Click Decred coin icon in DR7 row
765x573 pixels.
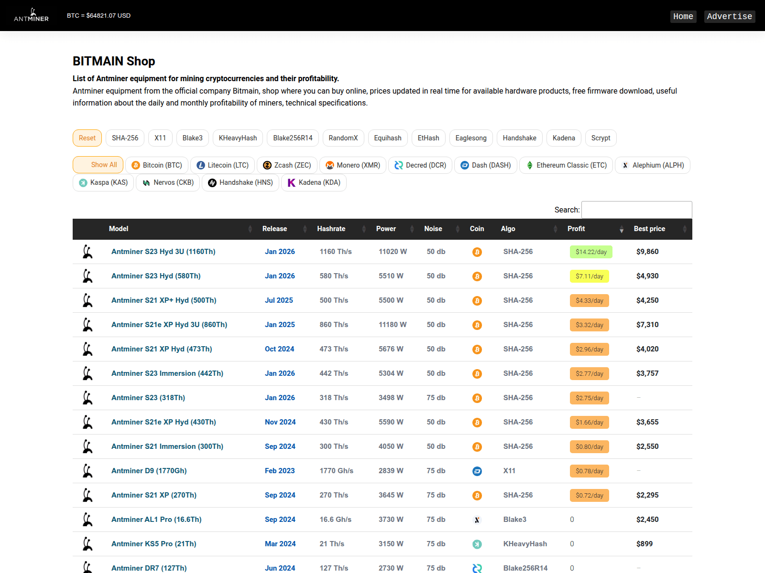(x=477, y=568)
